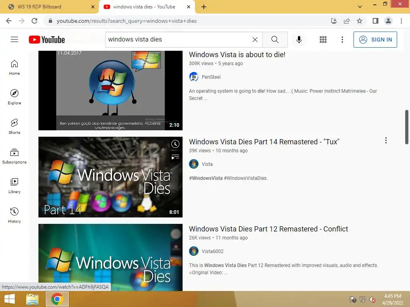
Task: Click the #WindowsVista hashtag text
Action: [206, 178]
